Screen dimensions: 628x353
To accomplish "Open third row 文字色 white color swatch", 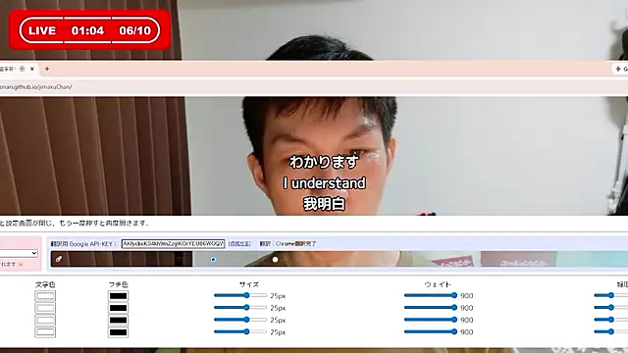I will [x=45, y=320].
